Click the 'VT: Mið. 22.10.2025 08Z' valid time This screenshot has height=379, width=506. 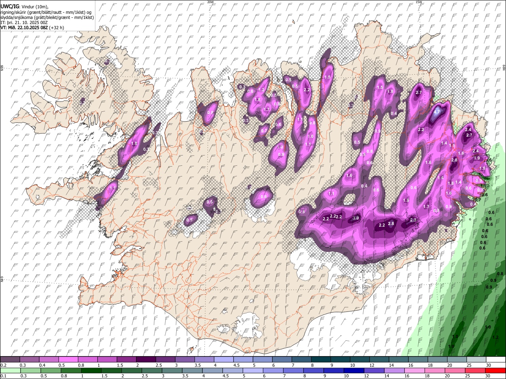23,28
